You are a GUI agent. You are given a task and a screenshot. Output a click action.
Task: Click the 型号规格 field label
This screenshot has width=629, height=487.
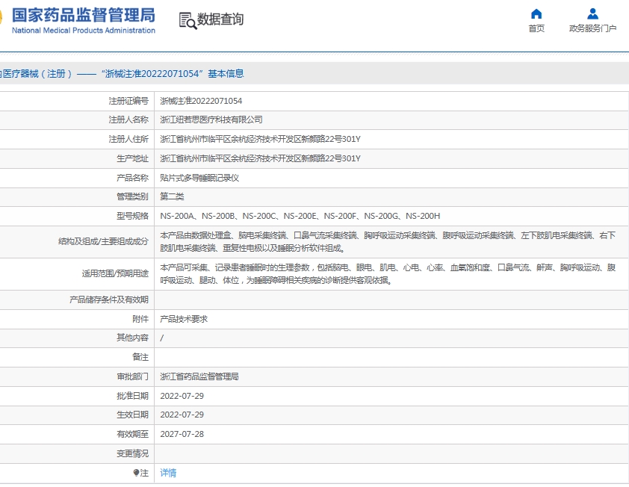pyautogui.click(x=132, y=216)
